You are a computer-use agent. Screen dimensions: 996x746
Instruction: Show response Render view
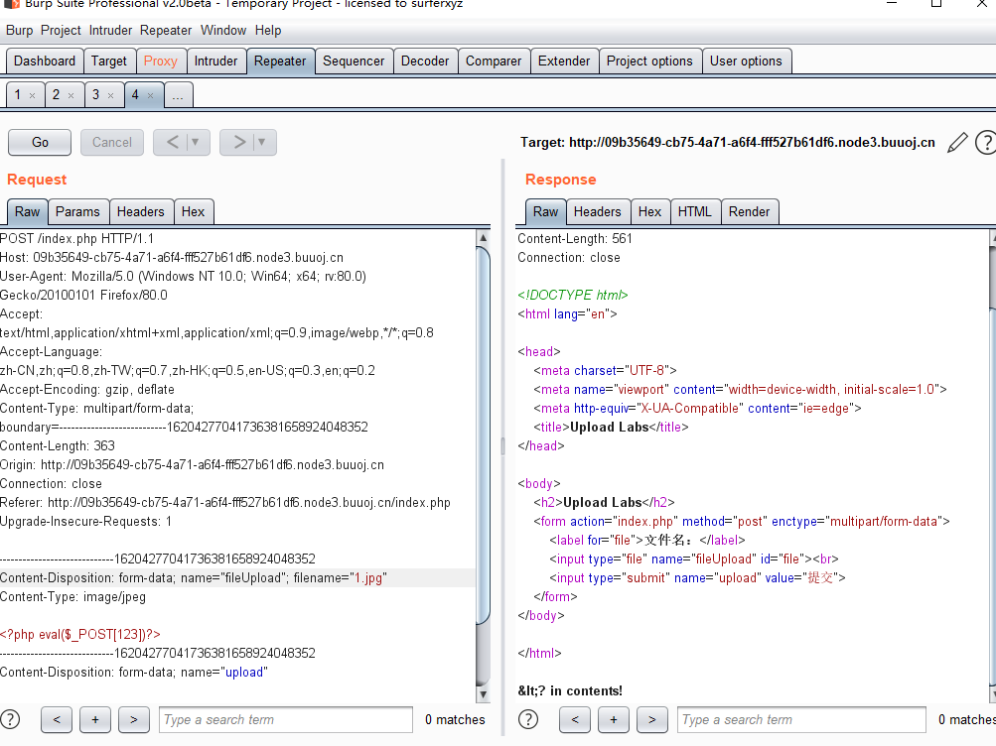click(750, 212)
